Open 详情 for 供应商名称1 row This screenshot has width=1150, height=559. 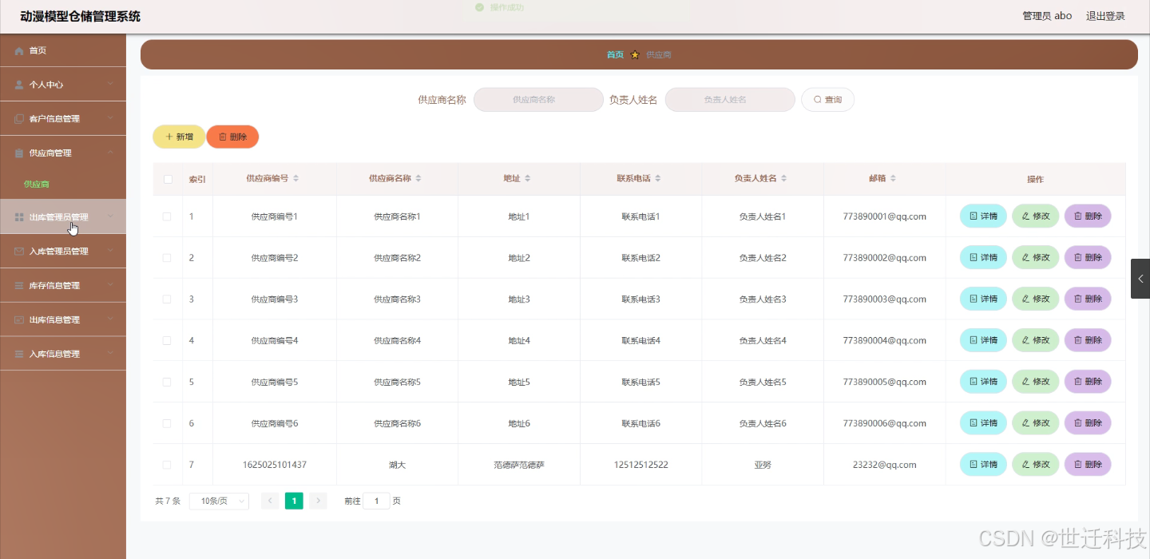point(983,216)
